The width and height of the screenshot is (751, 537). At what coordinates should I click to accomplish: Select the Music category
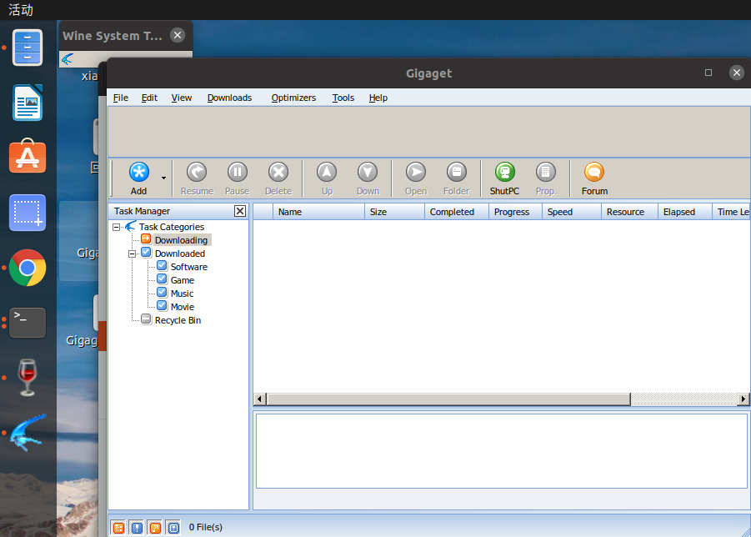182,294
